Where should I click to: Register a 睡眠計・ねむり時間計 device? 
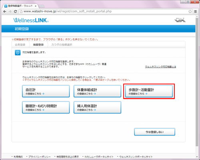46,107
